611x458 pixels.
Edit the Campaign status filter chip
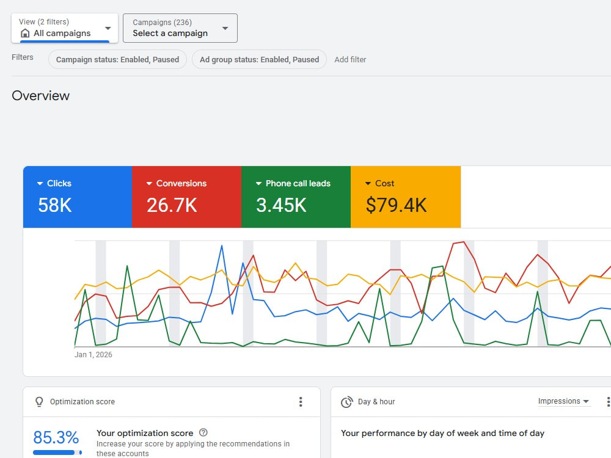point(117,60)
